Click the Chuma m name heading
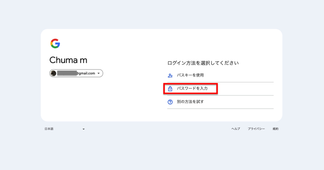Screen dimensions: 324x170 click(68, 60)
